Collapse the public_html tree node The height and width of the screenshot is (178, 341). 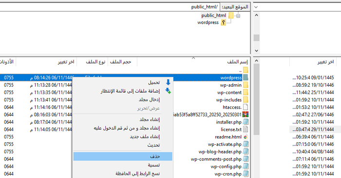[x=238, y=16]
